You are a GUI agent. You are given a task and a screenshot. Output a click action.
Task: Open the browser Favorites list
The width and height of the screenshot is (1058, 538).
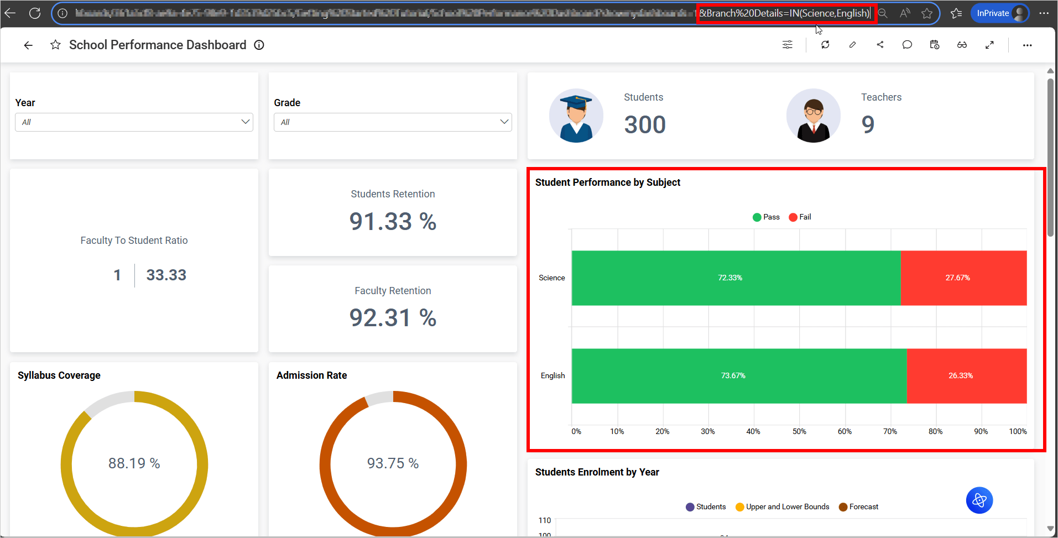pos(956,13)
